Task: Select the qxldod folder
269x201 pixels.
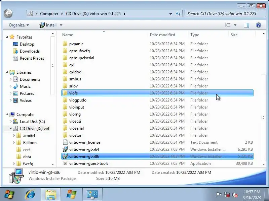Action: coord(75,72)
